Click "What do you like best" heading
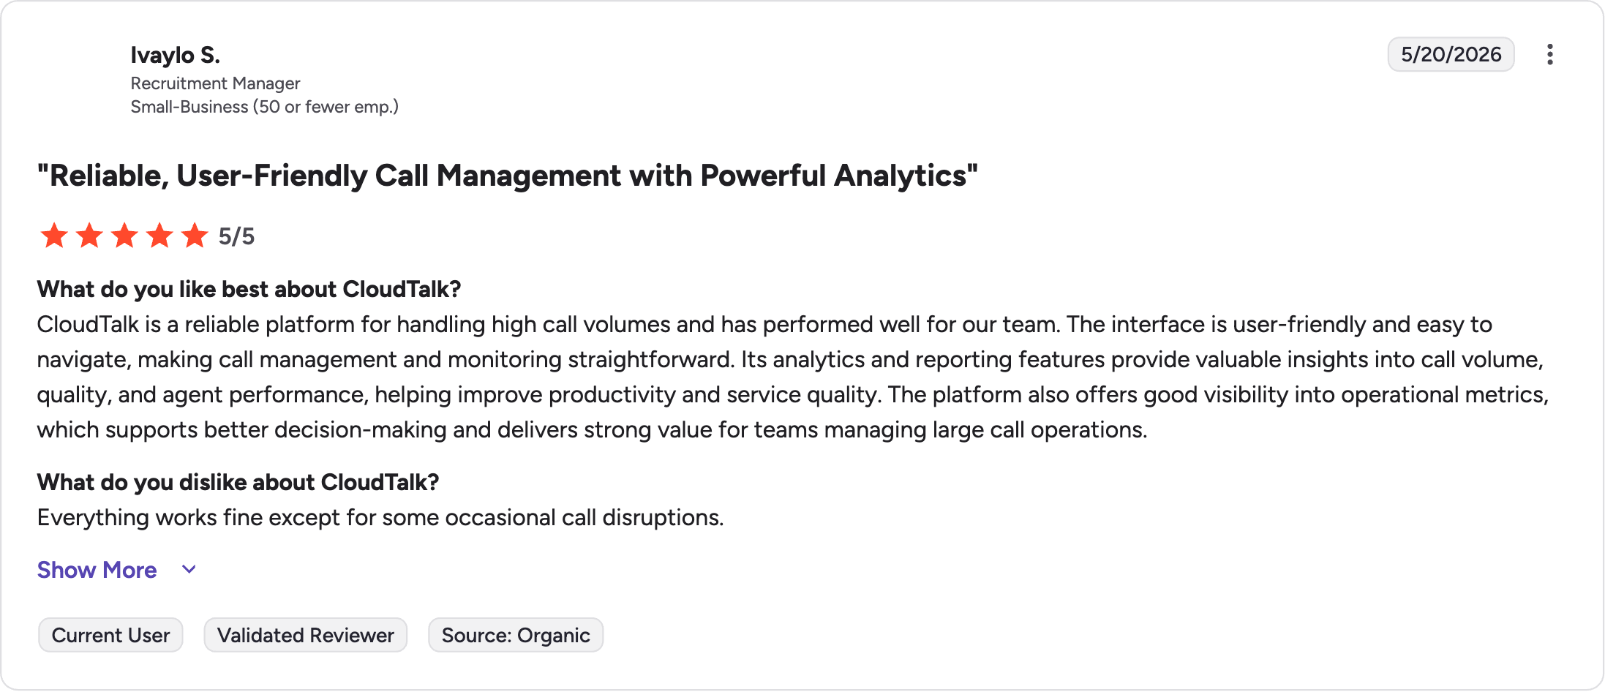Image resolution: width=1605 pixels, height=692 pixels. (249, 289)
